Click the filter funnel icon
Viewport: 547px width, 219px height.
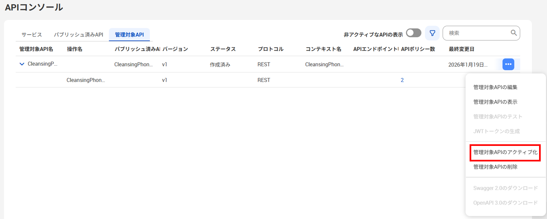click(432, 33)
